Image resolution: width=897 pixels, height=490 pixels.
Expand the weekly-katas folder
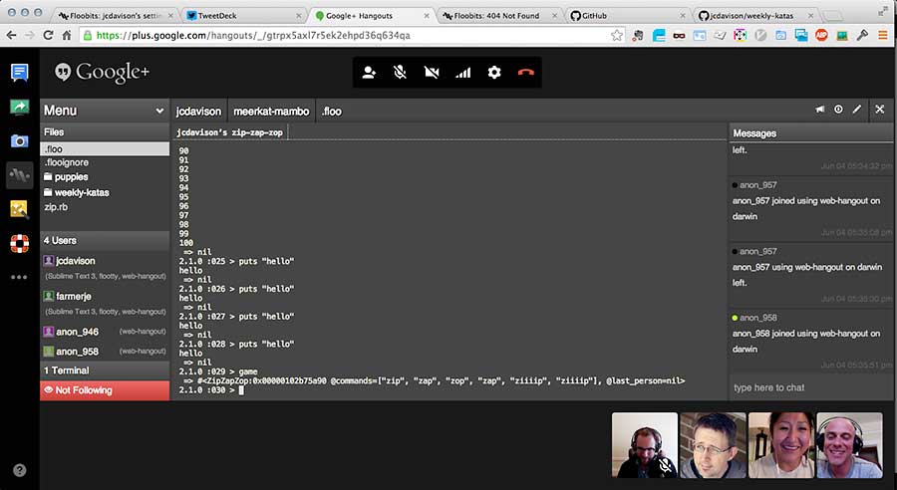81,192
